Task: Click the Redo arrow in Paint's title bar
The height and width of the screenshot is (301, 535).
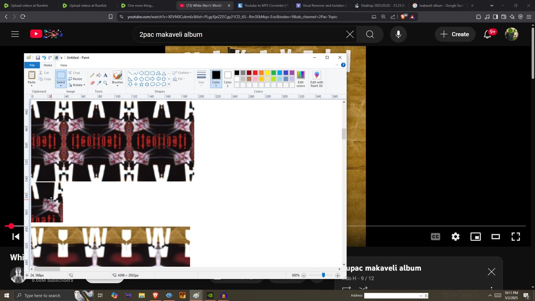Action: click(50, 58)
